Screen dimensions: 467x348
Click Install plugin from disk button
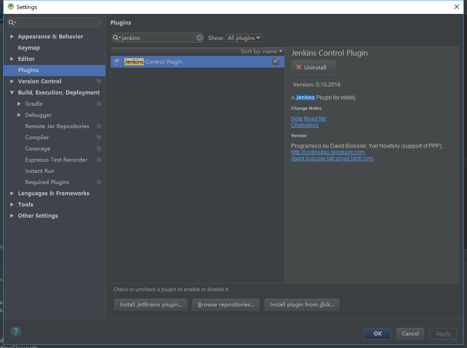(x=302, y=305)
